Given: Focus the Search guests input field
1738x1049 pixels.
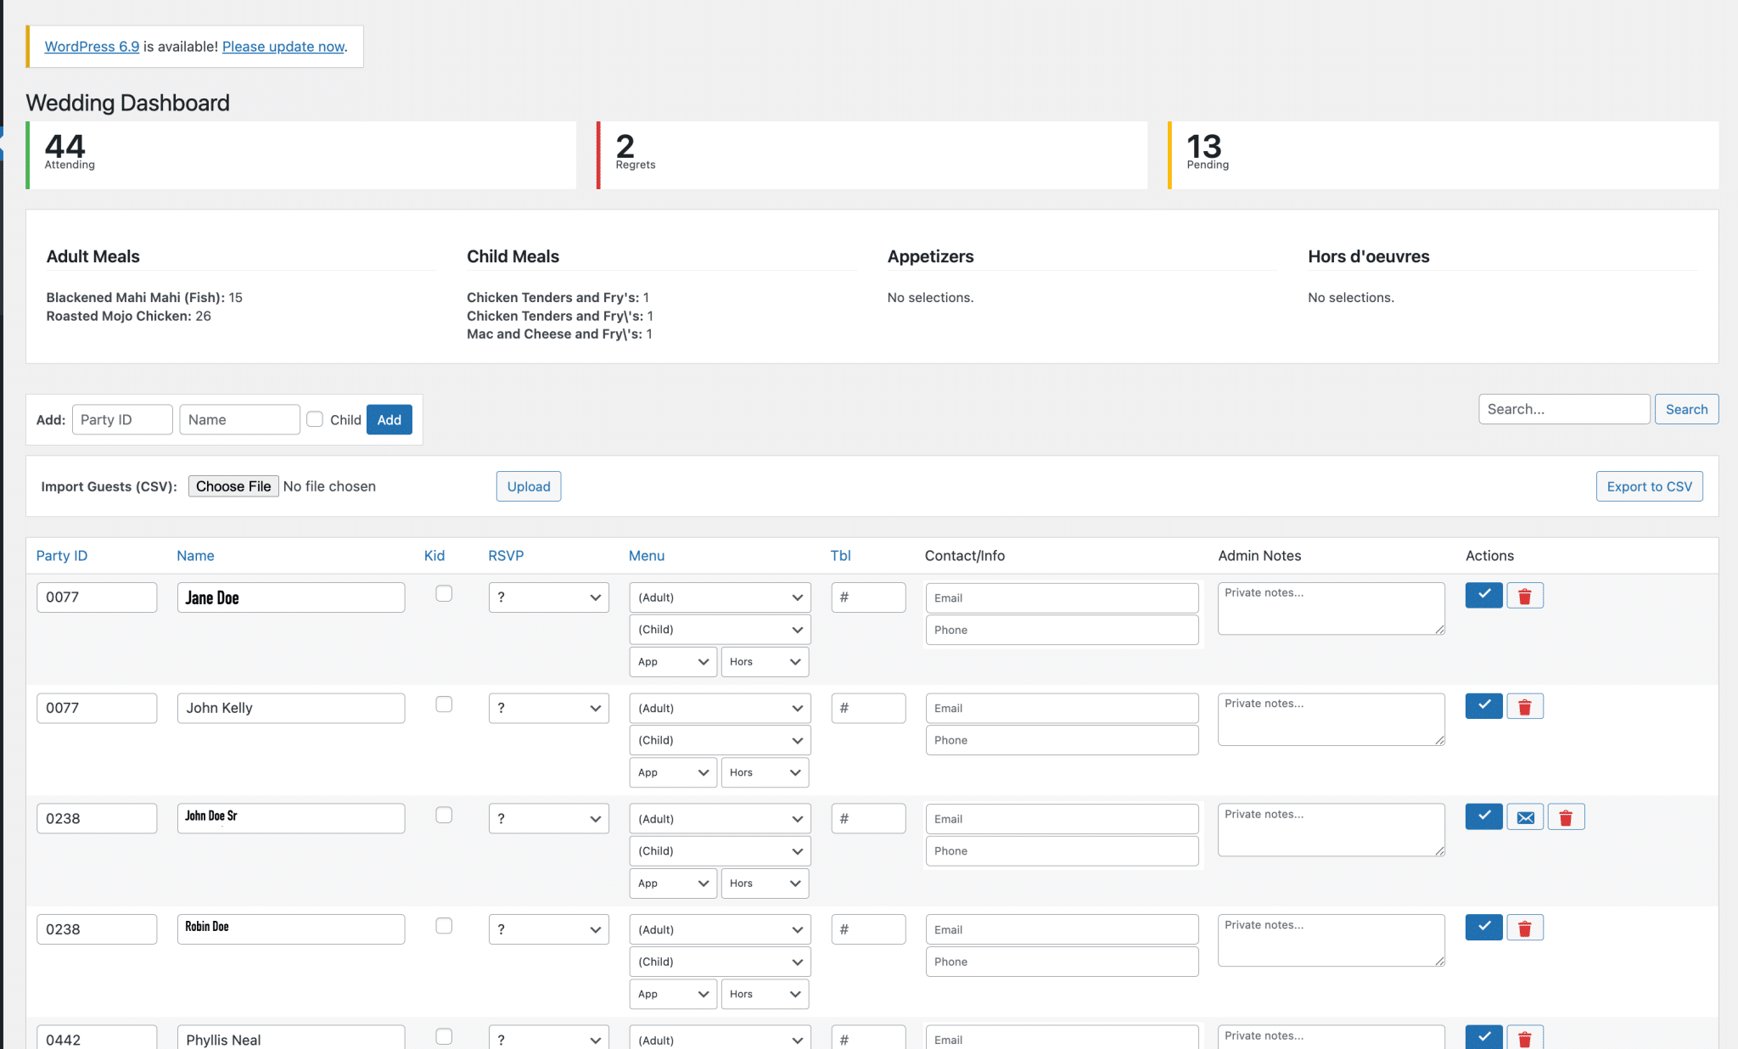Looking at the screenshot, I should click(x=1563, y=409).
